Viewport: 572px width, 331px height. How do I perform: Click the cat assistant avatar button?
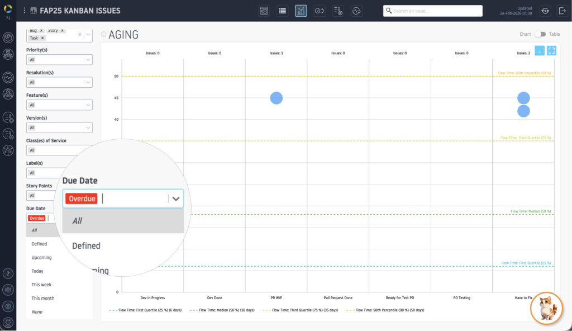click(546, 308)
